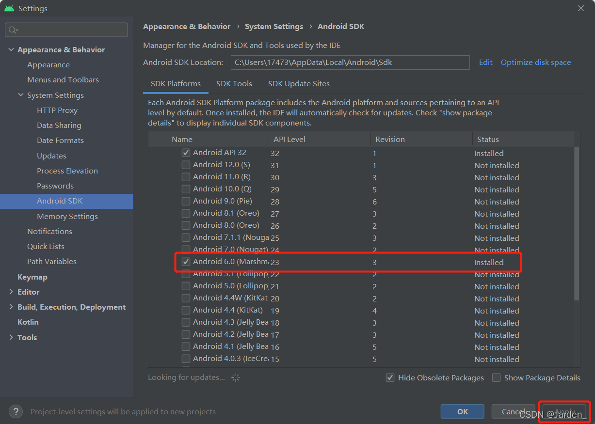Switch to the SDK Platforms tab

pos(176,84)
